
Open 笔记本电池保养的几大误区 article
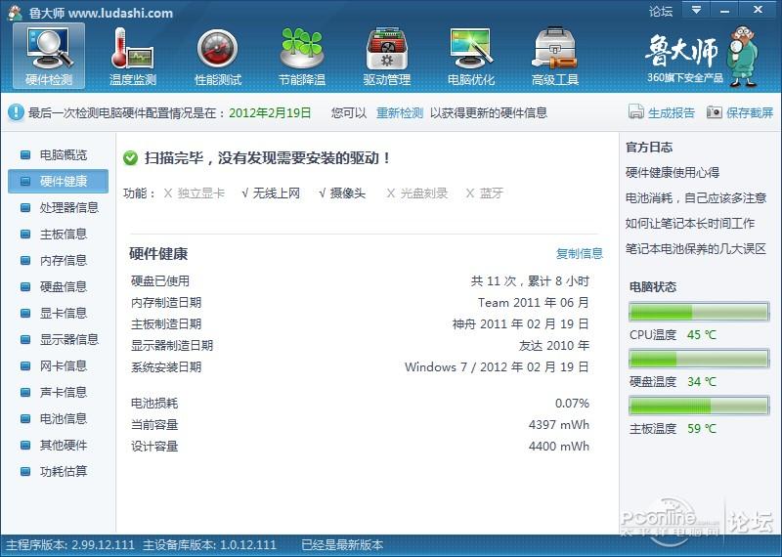(696, 249)
